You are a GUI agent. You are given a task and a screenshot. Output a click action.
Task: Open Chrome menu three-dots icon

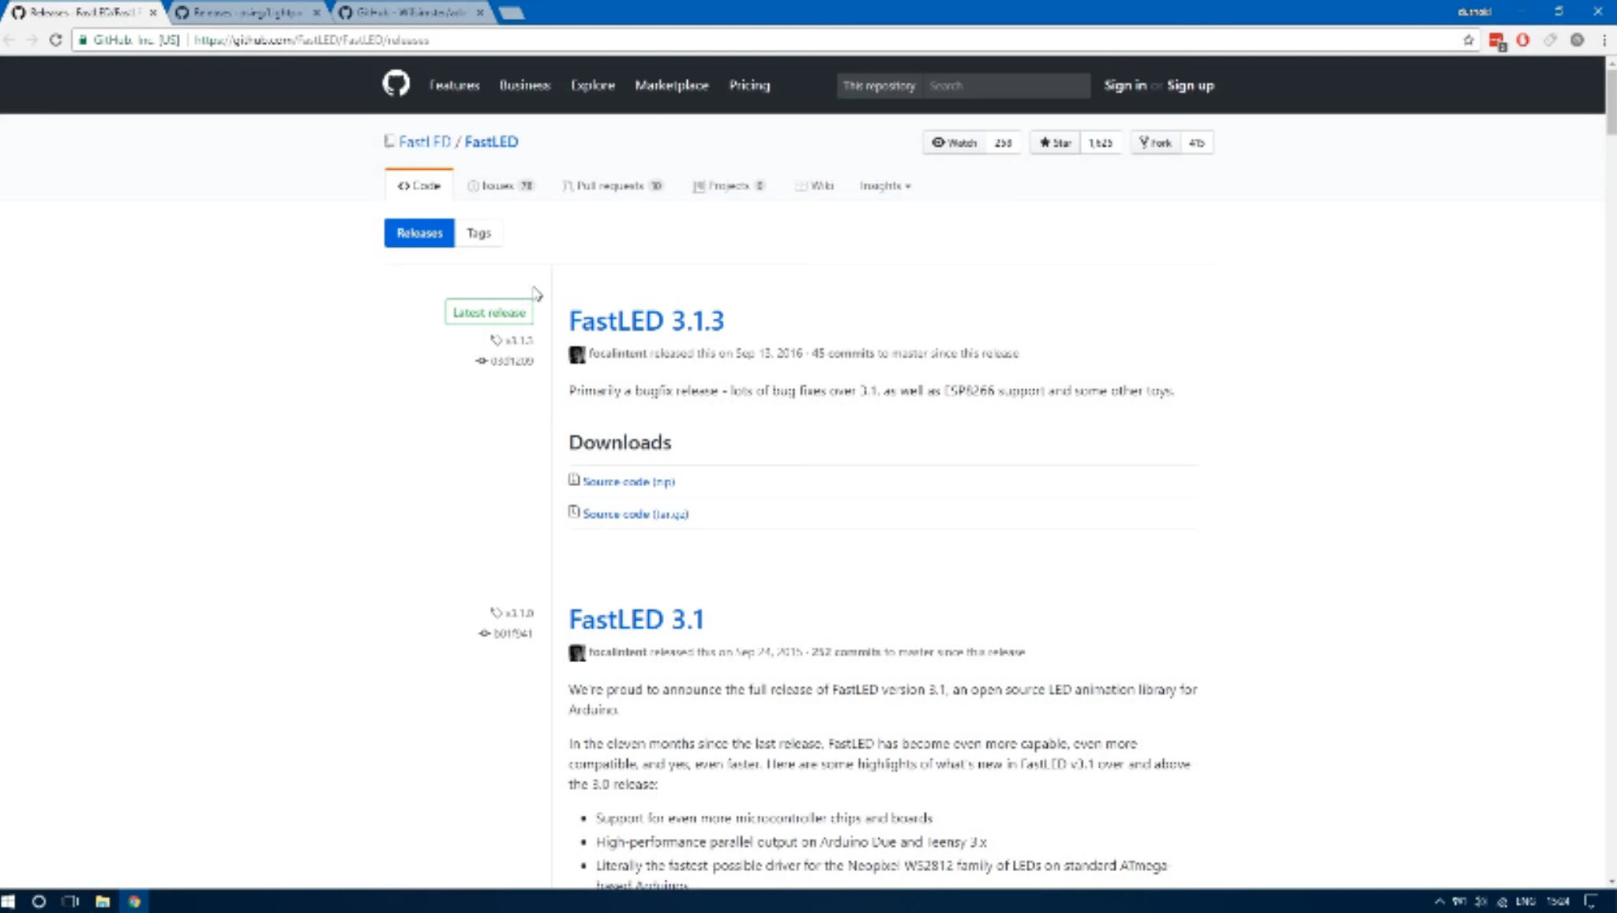coord(1604,39)
